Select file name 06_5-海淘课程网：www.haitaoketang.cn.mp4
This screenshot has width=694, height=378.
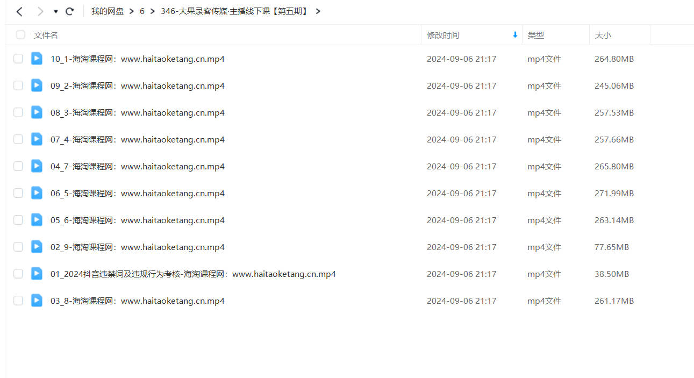pyautogui.click(x=138, y=194)
